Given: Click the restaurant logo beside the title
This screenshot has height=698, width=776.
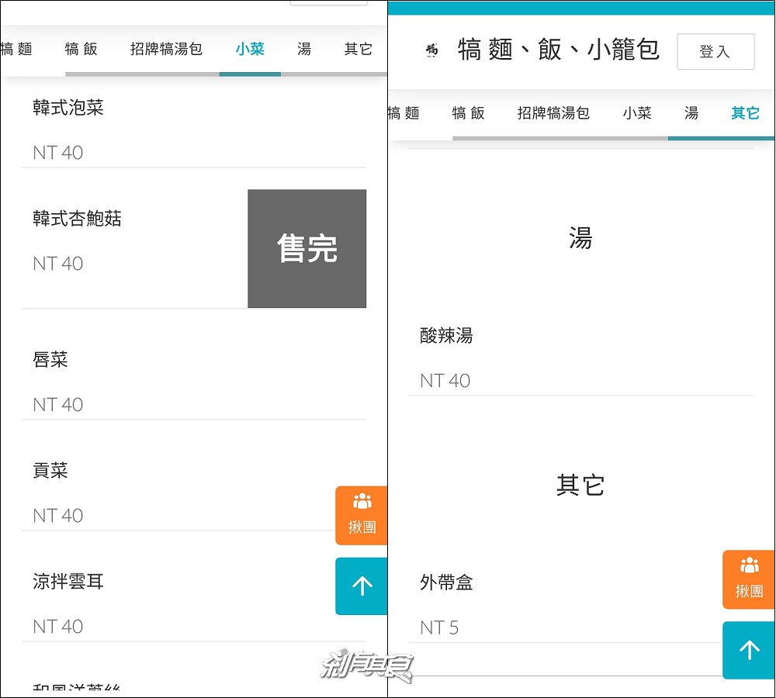Looking at the screenshot, I should click(432, 50).
